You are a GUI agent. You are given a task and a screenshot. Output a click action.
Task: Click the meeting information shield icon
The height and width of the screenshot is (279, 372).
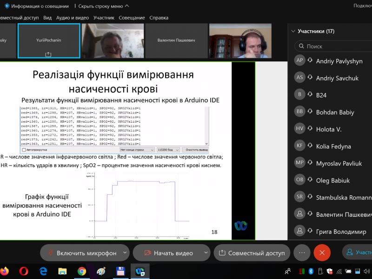coord(7,6)
